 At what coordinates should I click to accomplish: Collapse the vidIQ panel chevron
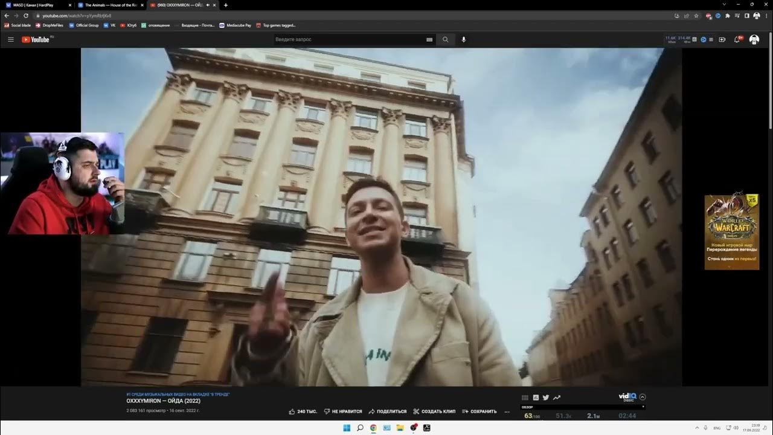pyautogui.click(x=643, y=397)
